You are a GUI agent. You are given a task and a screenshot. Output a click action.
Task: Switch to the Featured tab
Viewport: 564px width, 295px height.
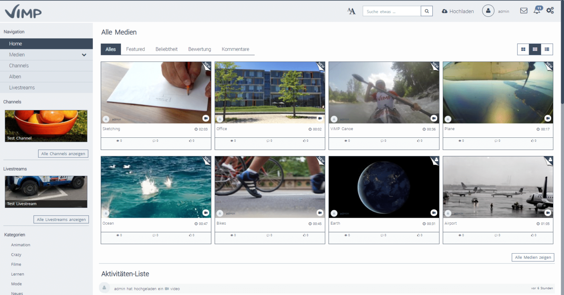[135, 49]
